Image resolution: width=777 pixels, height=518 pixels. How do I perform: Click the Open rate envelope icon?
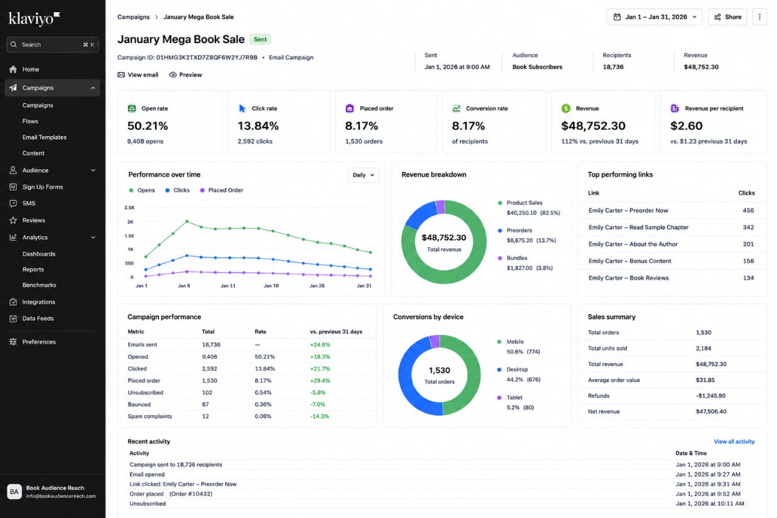[132, 109]
